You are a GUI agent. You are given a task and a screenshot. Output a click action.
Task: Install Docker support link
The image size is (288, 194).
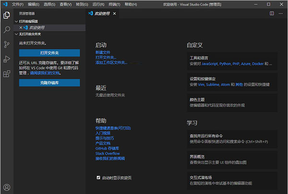(258, 64)
